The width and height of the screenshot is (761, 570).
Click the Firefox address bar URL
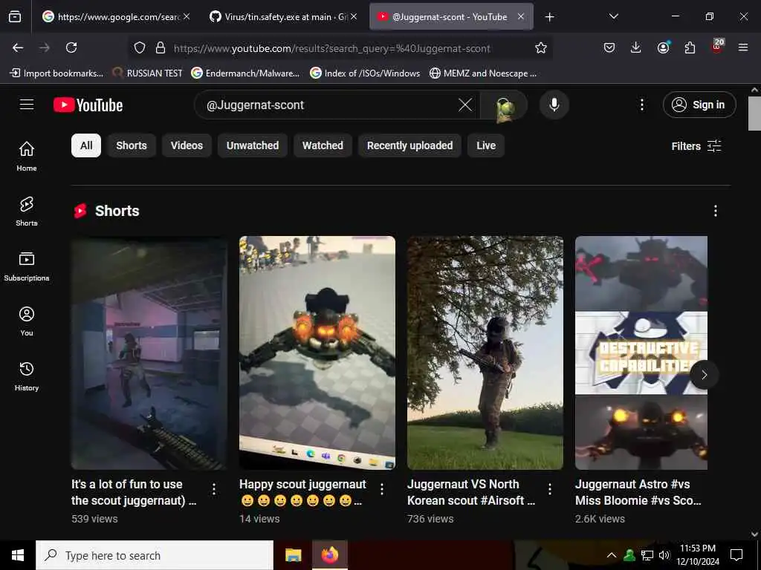(332, 48)
